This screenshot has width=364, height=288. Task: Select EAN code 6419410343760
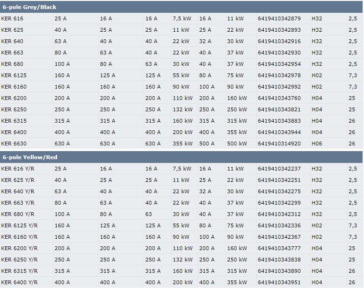tap(279, 98)
